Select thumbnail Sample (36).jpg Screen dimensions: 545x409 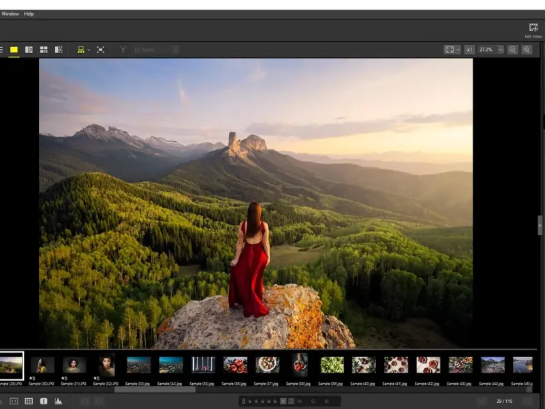pos(235,365)
